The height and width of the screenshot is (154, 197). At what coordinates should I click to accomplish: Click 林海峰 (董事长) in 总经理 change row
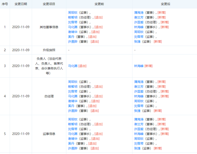139,96
